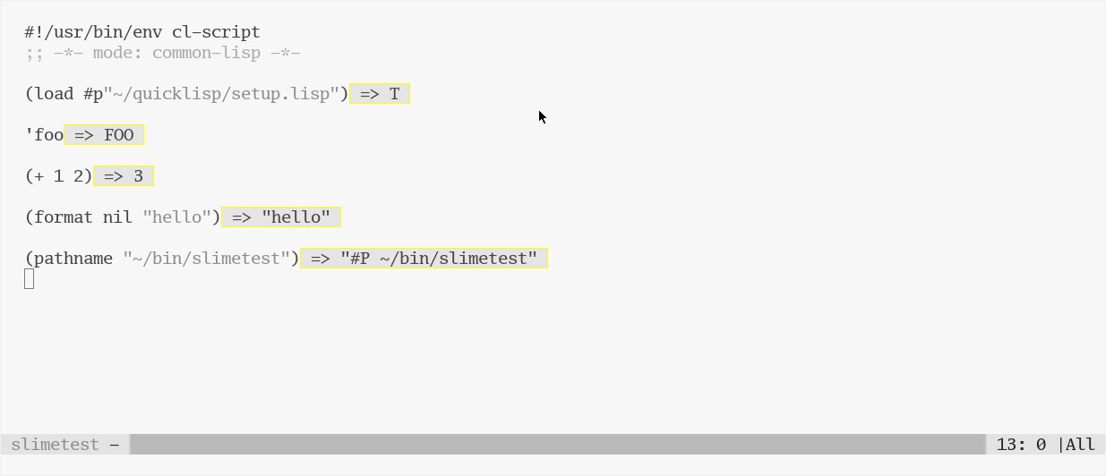1106x476 pixels.
Task: Click the '(pathname "~/bin/slimetest")' expression
Action: 162,259
